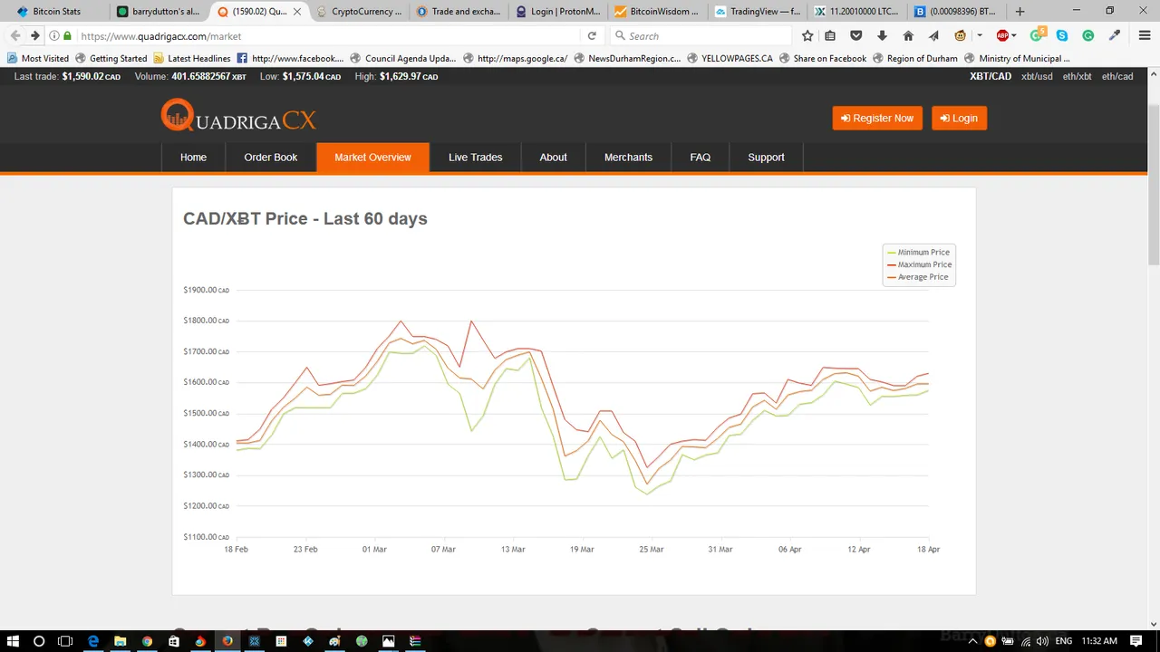
Task: Select the xbt/usd market link
Action: tap(1037, 77)
